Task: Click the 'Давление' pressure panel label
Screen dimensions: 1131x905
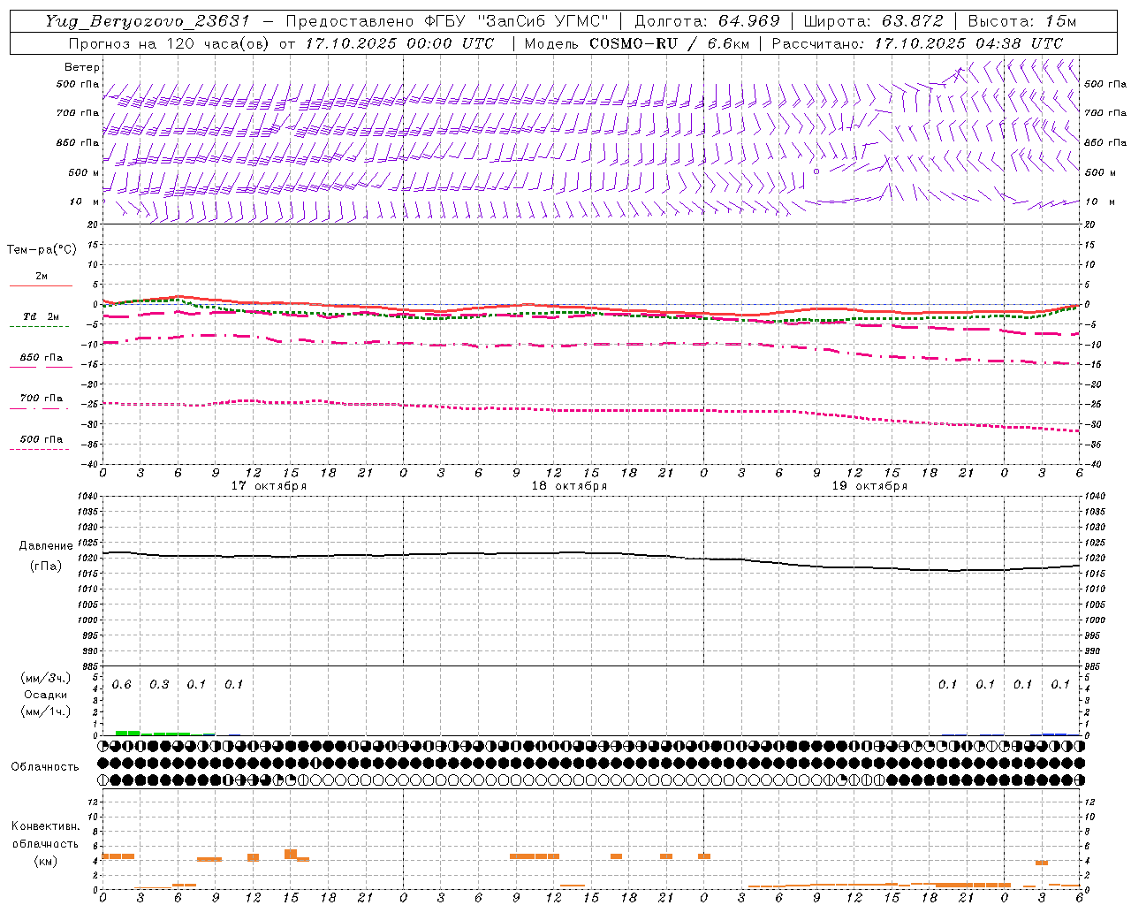Action: pyautogui.click(x=46, y=546)
